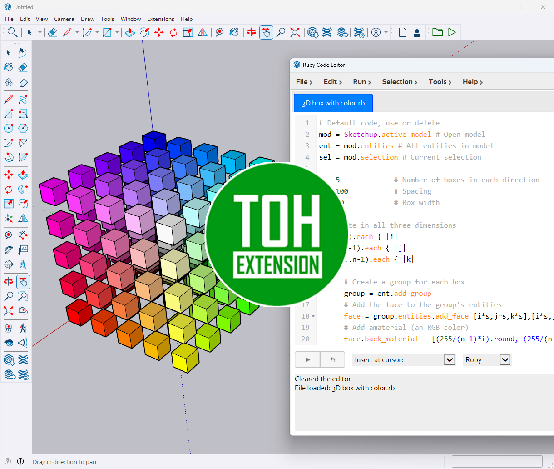
Task: Expand the Rectangle shape dropdown arrow
Action: coord(117,32)
